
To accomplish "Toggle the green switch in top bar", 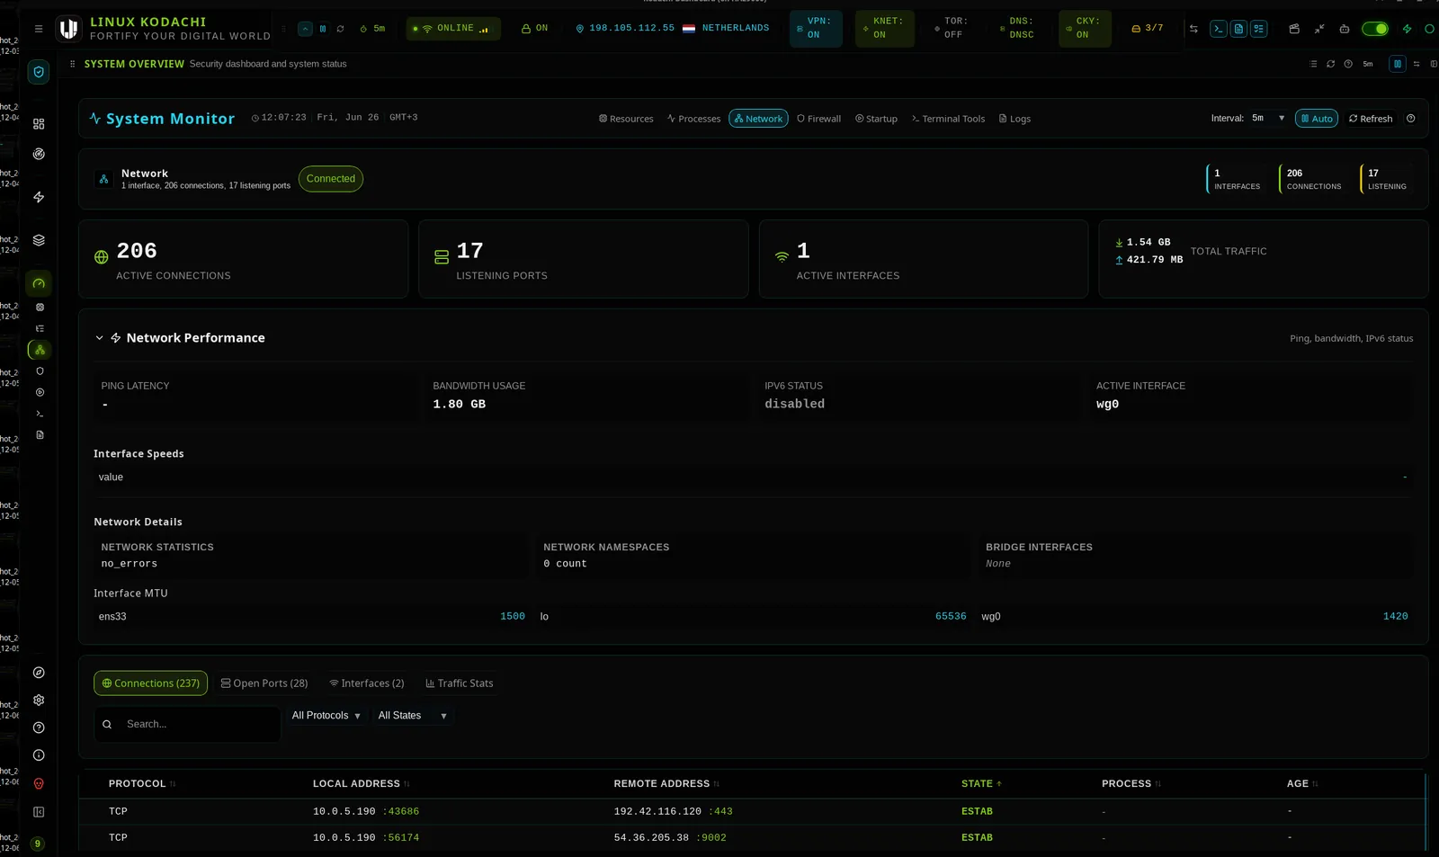I will tap(1375, 29).
